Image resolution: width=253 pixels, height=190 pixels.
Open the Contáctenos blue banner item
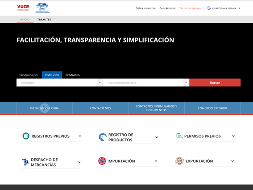(100, 108)
